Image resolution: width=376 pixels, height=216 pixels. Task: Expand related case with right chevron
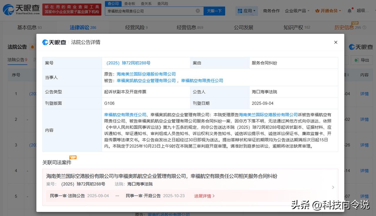pos(333,187)
